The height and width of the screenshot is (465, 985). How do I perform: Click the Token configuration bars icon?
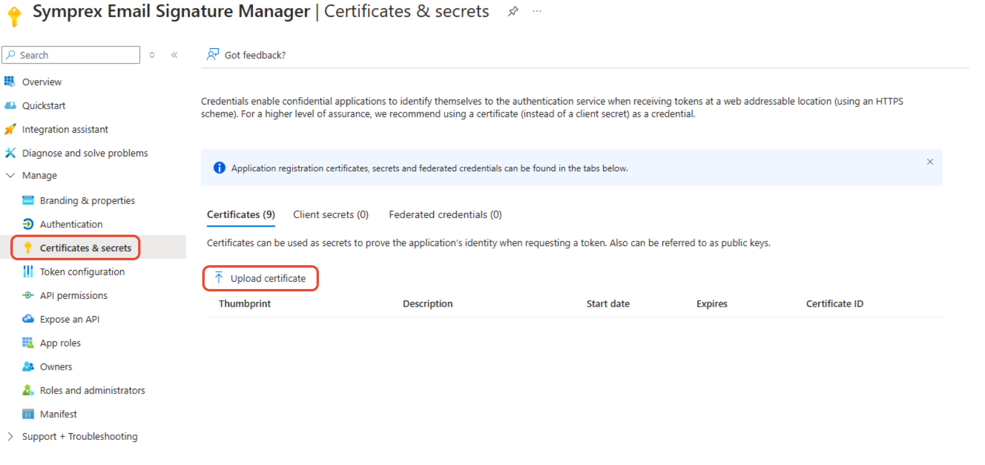coord(28,271)
